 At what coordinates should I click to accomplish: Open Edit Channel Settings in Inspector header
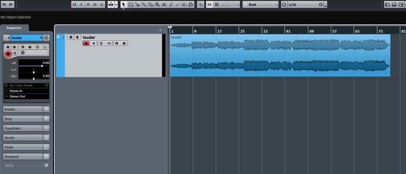pos(46,38)
